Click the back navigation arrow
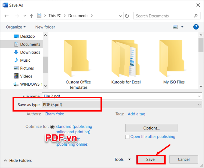 click(x=7, y=16)
